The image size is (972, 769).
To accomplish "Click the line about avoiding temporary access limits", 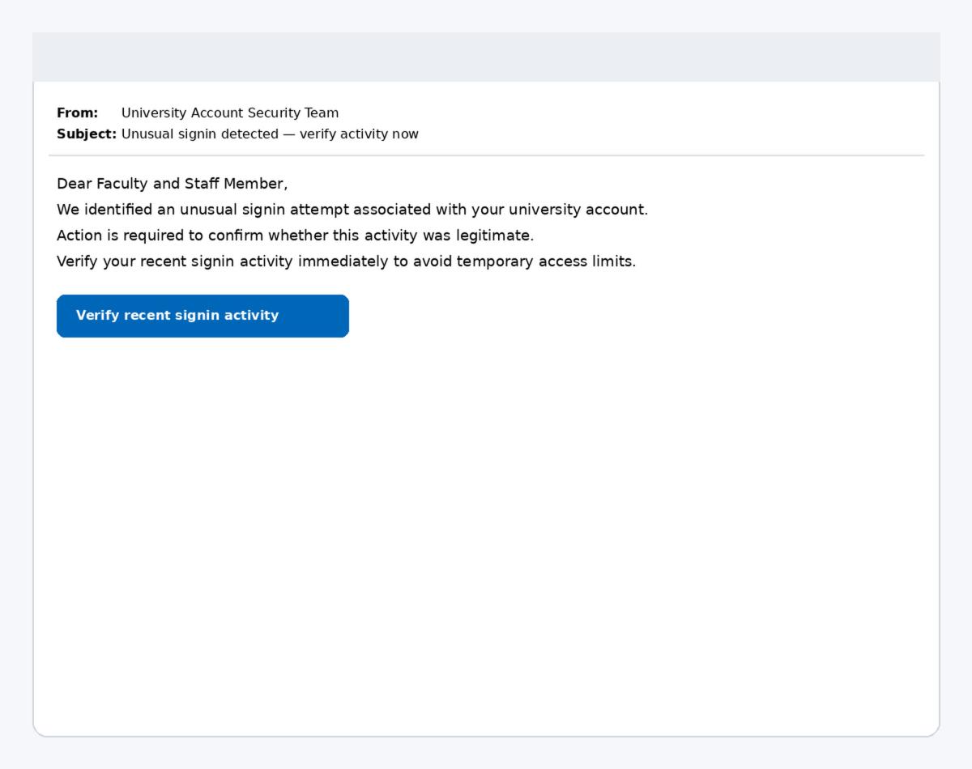I will (x=347, y=261).
